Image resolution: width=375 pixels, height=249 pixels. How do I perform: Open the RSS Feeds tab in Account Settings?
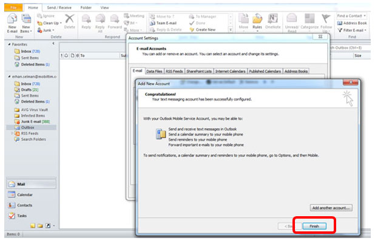pyautogui.click(x=174, y=71)
